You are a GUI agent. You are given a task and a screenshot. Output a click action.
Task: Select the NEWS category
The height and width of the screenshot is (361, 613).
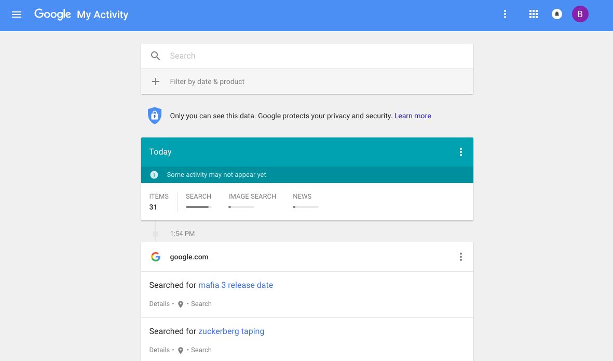(x=302, y=200)
